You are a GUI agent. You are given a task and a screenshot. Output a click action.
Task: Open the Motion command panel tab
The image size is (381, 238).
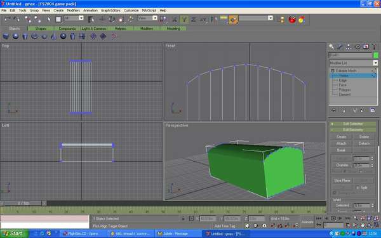tap(358, 46)
